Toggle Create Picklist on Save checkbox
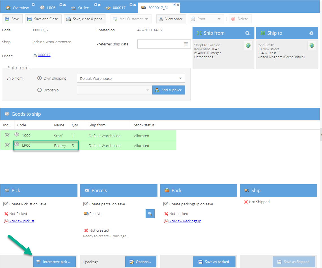The height and width of the screenshot is (268, 322). tap(6, 204)
